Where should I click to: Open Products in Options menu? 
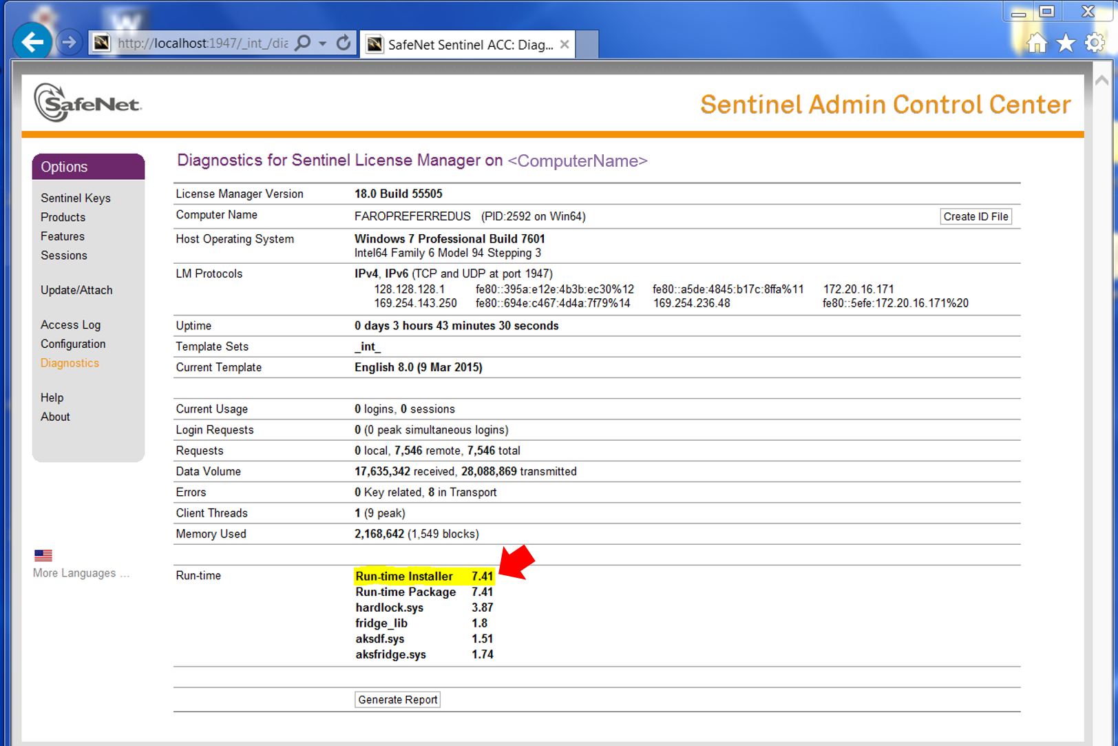63,218
